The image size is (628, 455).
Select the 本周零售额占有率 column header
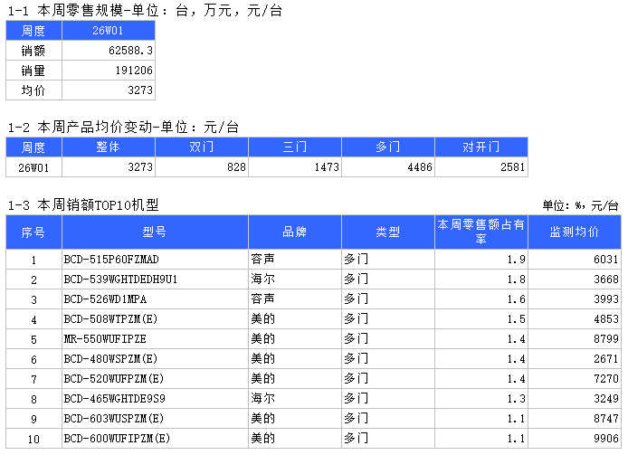(x=481, y=232)
